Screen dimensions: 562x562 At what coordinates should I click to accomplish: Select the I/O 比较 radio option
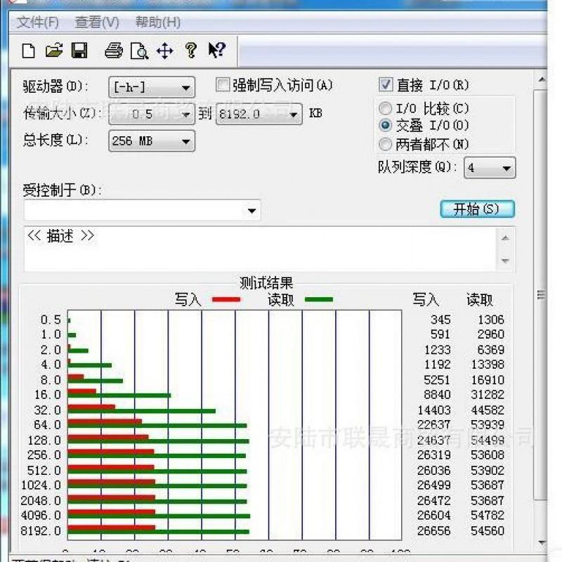[385, 108]
